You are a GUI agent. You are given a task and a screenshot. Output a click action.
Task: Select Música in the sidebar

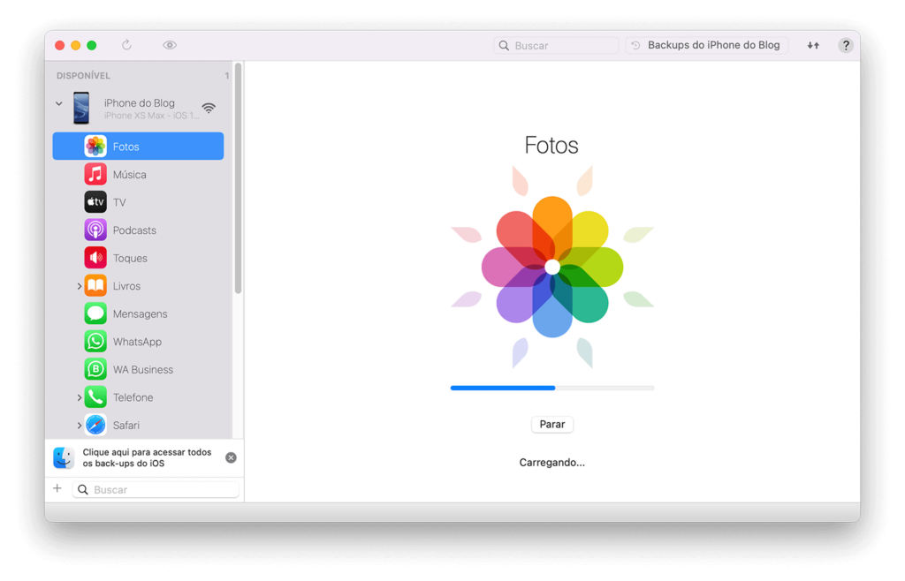tap(129, 175)
